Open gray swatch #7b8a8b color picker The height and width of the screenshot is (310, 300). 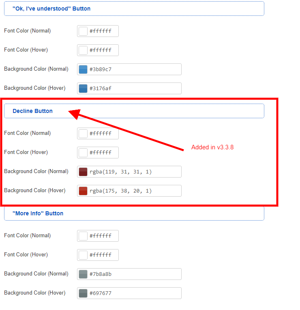click(83, 274)
